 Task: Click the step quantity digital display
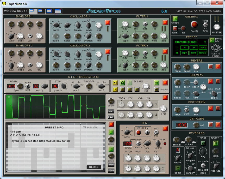55,86
